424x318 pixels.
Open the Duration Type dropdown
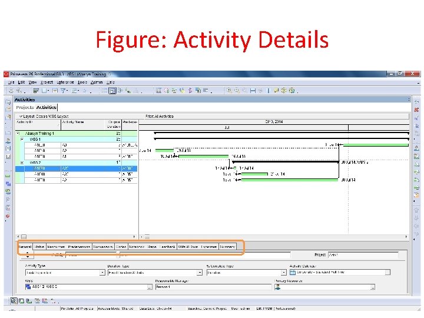200,273
